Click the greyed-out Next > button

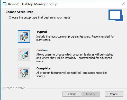click(91, 94)
